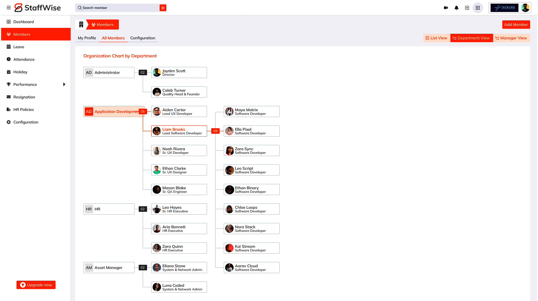
Task: Collapse Application Development 05 count node
Action: tap(143, 111)
